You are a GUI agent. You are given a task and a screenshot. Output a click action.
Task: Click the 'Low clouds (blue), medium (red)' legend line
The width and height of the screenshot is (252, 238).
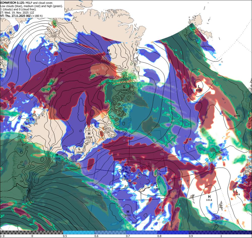coord(31,6)
